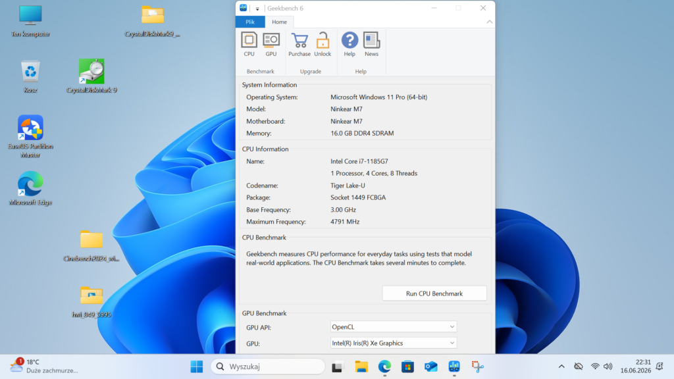Click the Unlock padlock icon
This screenshot has height=379, width=674.
[x=323, y=44]
